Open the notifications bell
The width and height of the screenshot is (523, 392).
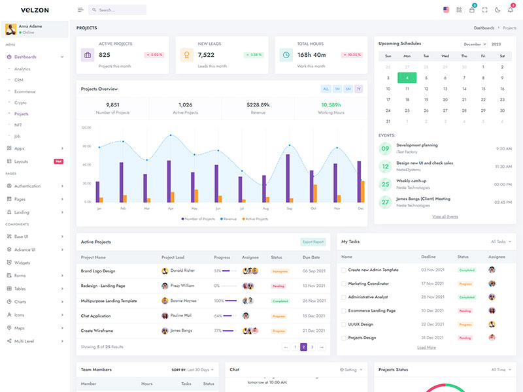coord(511,10)
